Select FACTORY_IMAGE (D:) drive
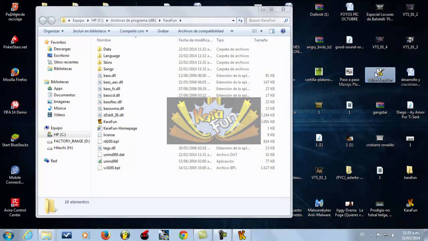Image resolution: width=428 pixels, height=241 pixels. pos(72,141)
